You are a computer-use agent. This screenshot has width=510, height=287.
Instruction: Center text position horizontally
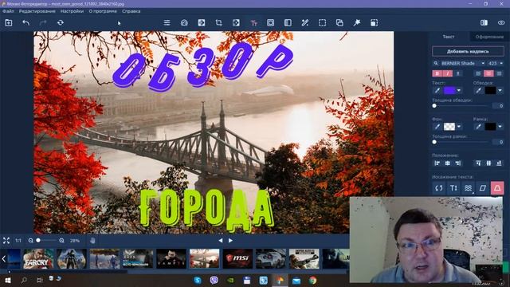pyautogui.click(x=448, y=163)
